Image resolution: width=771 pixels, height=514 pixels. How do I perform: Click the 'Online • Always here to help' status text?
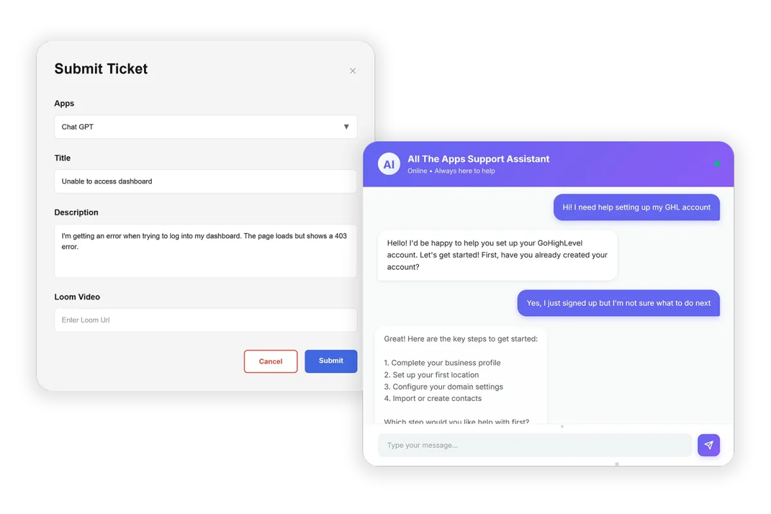(x=451, y=171)
